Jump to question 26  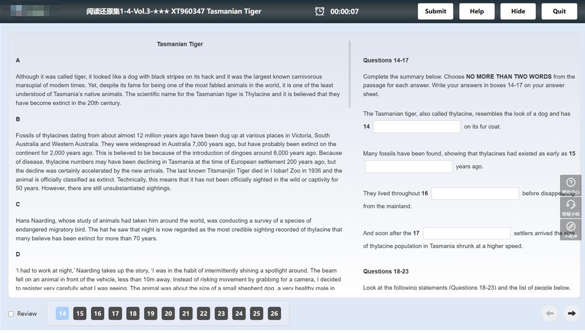pyautogui.click(x=274, y=313)
